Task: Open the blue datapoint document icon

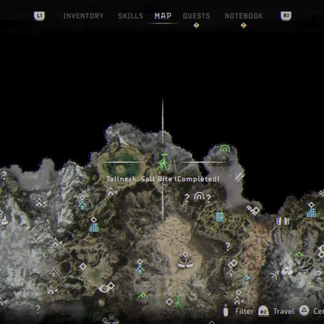Action: tap(220, 217)
